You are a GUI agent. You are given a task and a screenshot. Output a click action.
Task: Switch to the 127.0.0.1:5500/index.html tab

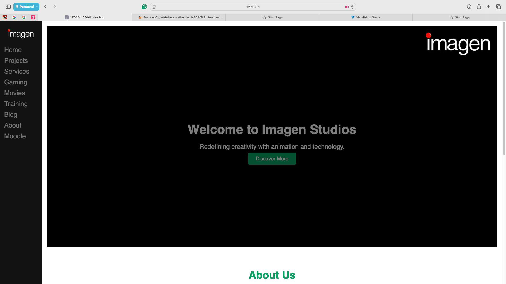[85, 17]
